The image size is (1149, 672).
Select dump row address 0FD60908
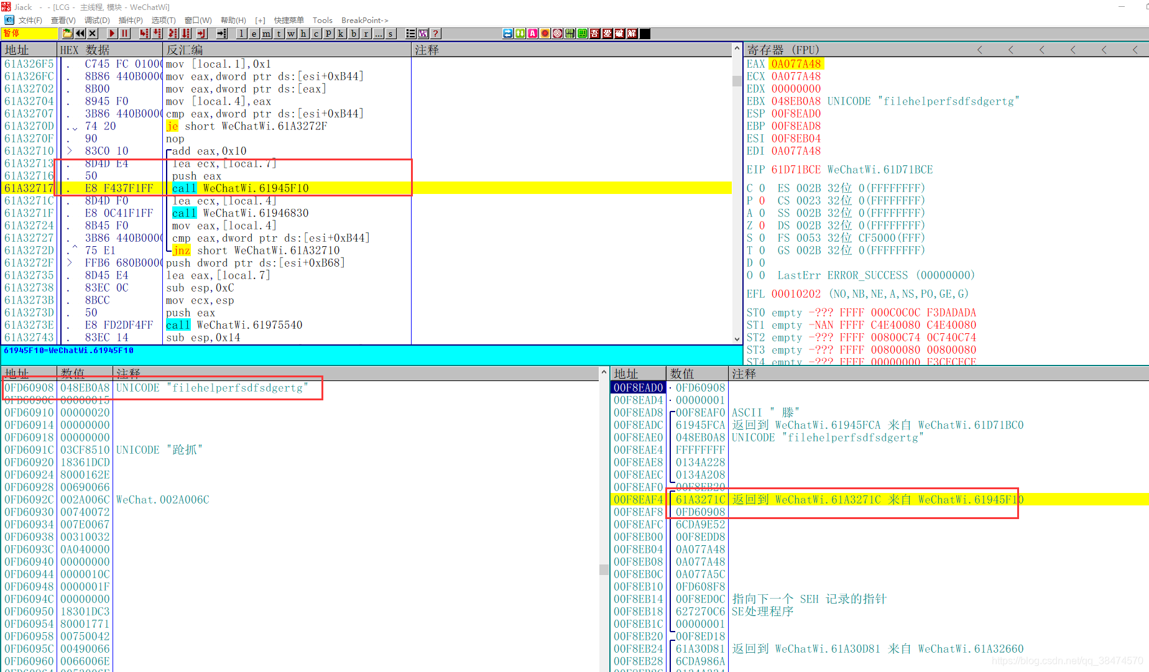[29, 388]
